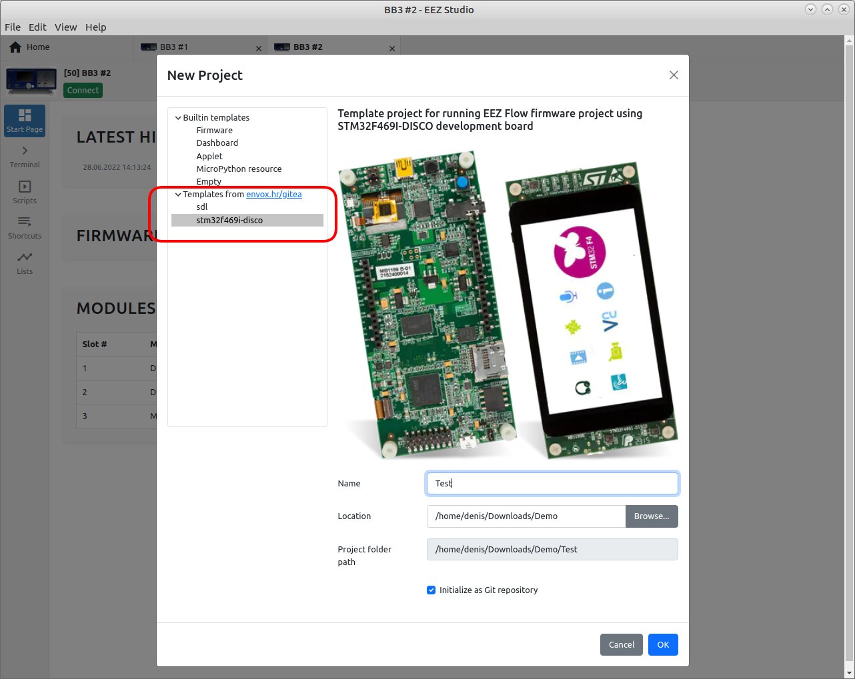Open the View menu
Screen dimensions: 855x679
coord(65,27)
